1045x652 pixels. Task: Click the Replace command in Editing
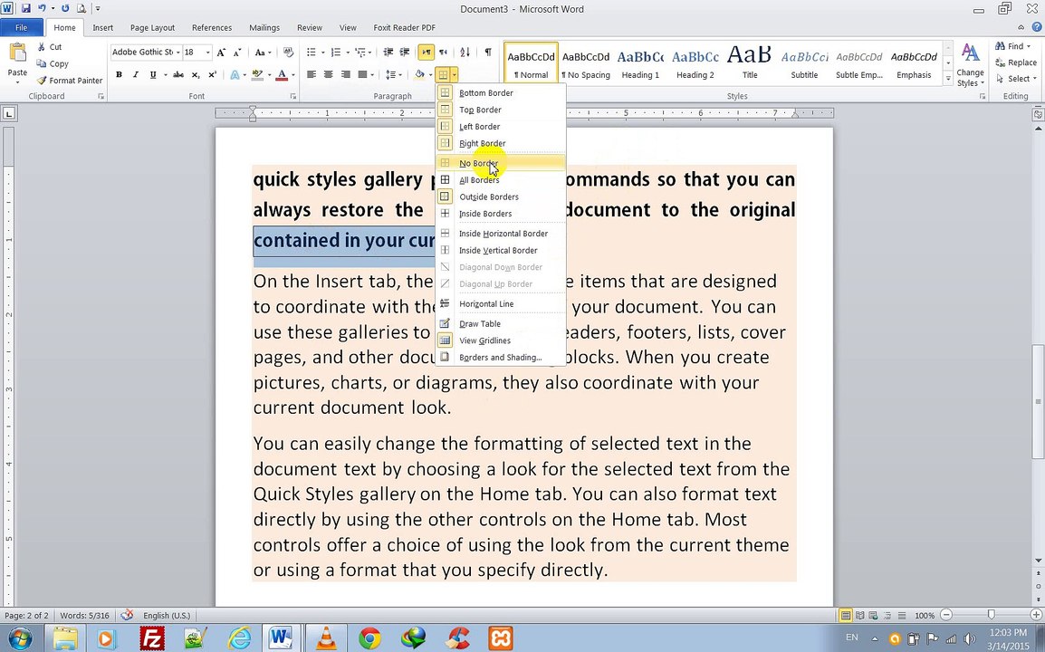1016,62
